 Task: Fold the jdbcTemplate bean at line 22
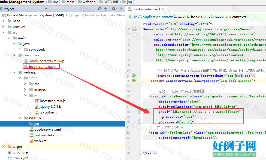(x=141, y=133)
